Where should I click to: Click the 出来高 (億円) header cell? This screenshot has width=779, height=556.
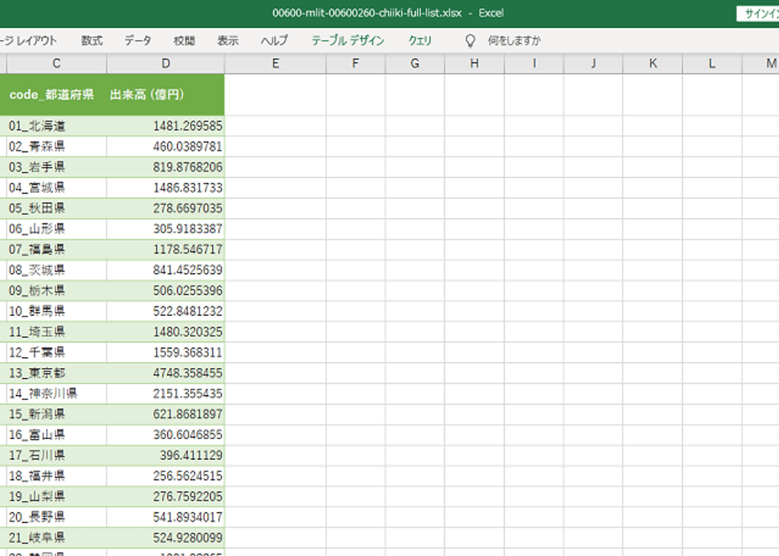(165, 95)
